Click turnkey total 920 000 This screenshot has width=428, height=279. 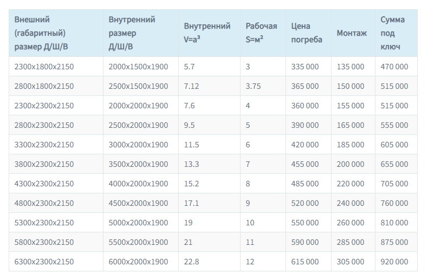click(394, 262)
